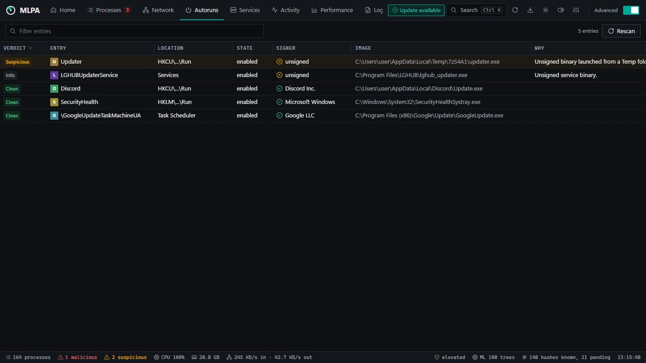Select the LGHUBUpdaterService entry name
The image size is (646, 363).
point(89,75)
